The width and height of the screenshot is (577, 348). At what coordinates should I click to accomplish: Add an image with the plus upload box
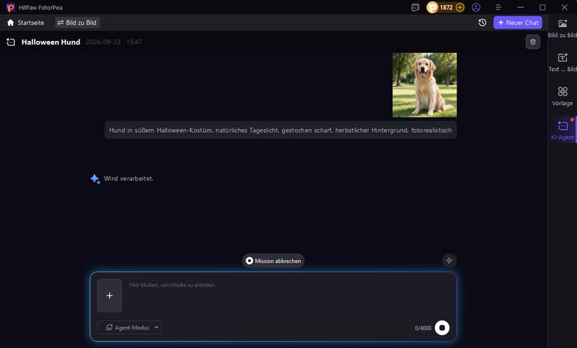pos(109,295)
